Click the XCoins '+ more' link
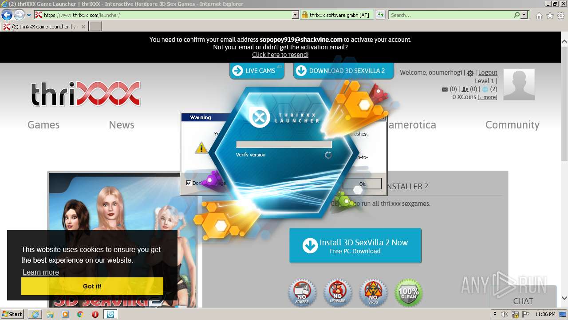Screen dimensions: 568x320 click(487, 97)
